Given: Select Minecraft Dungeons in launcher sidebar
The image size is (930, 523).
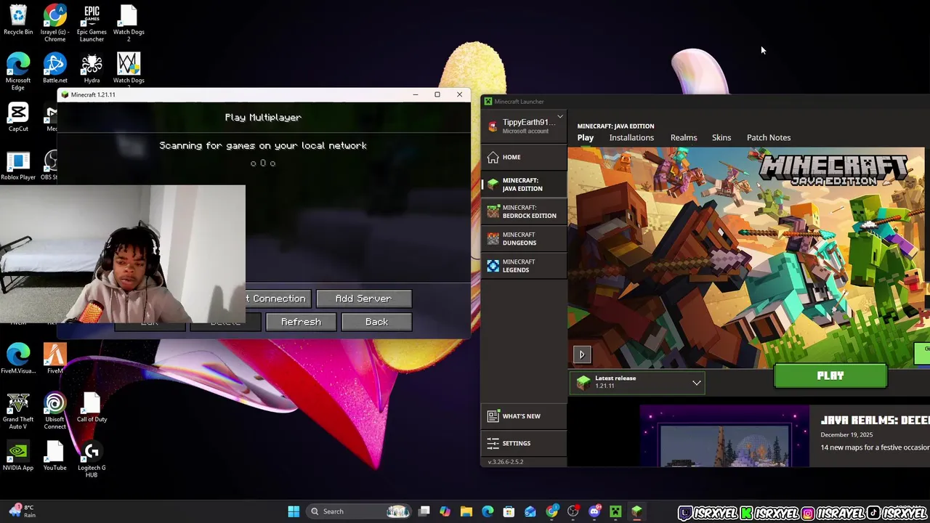Looking at the screenshot, I should [x=524, y=238].
